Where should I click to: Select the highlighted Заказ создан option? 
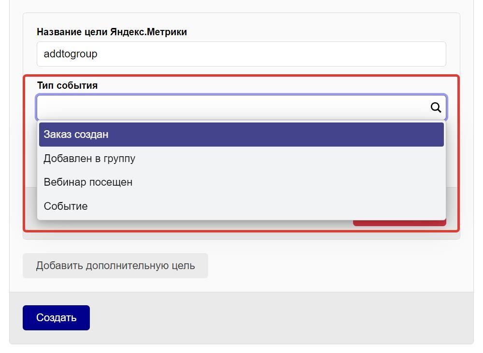pos(241,135)
